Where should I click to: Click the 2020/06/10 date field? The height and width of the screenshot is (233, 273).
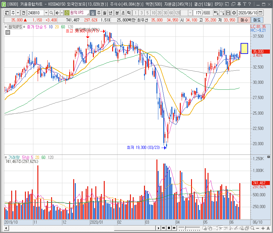pos(248,13)
